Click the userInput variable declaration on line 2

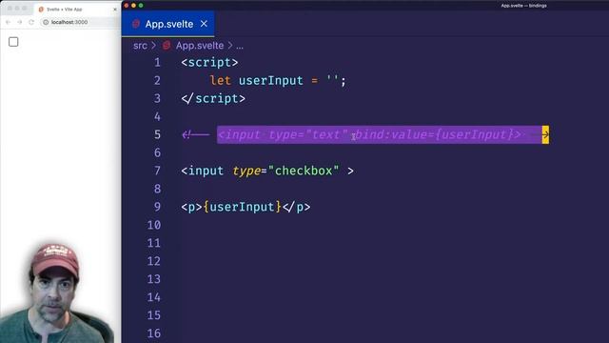point(270,80)
